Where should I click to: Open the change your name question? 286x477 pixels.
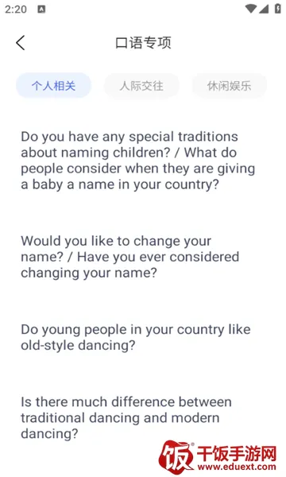130,257
